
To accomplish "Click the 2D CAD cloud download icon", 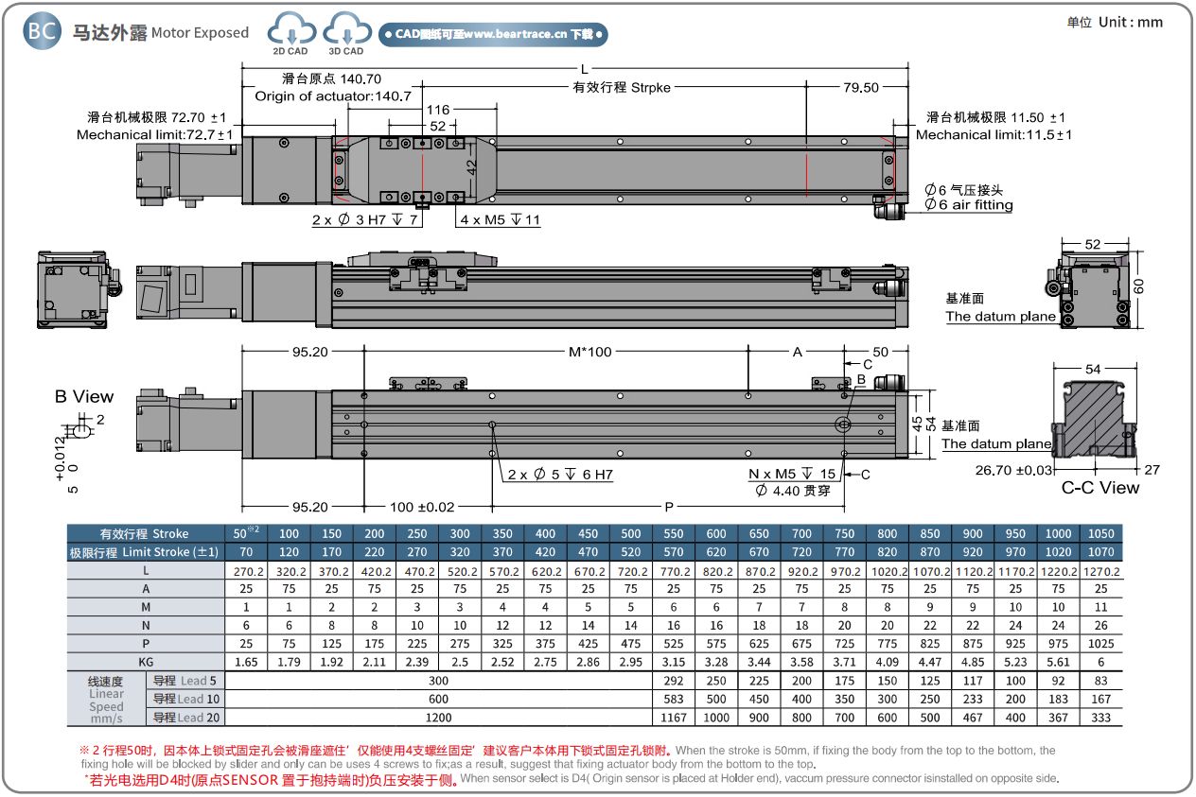I will tap(290, 33).
